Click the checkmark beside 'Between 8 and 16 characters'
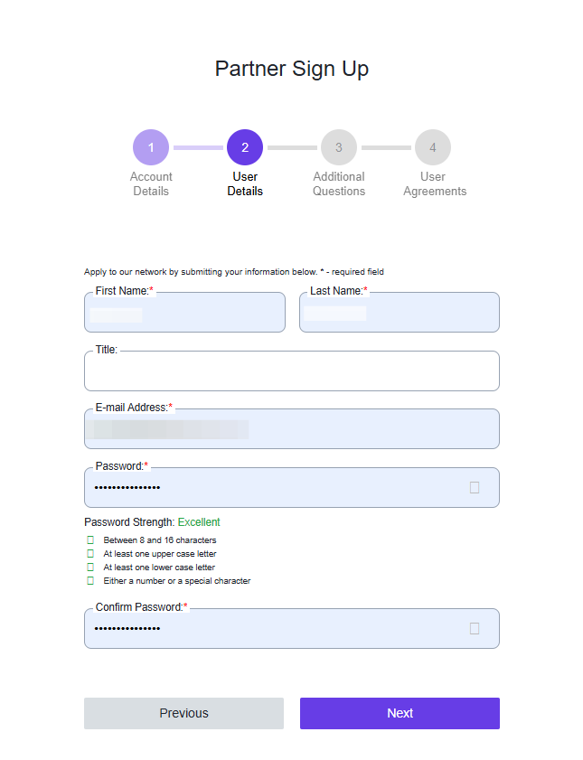The height and width of the screenshot is (760, 583). (x=89, y=540)
